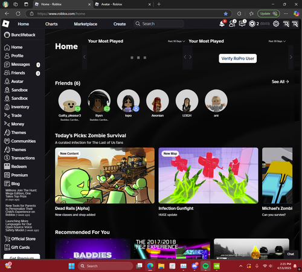Viewport: 302px width, 272px height.
Task: Open the first Sandbox sidebar item
Action: (x=16, y=90)
